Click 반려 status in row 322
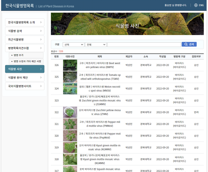This screenshot has height=172, width=208. pyautogui.click(x=196, y=112)
